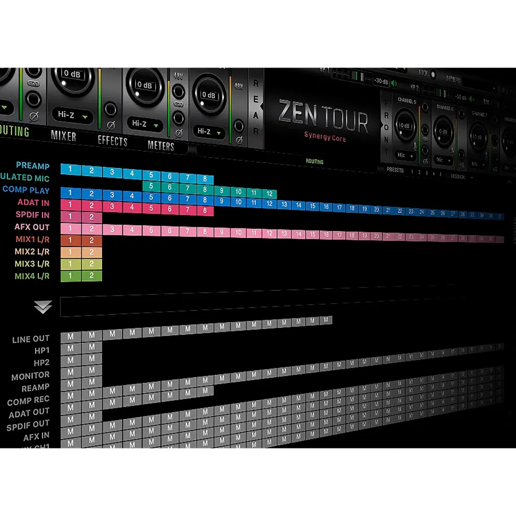Load preset number 4
516x516 pixels.
pos(434,174)
